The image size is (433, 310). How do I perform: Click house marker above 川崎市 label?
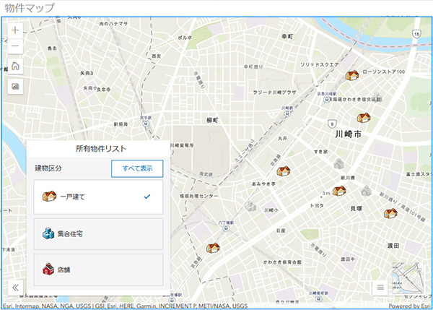364,118
